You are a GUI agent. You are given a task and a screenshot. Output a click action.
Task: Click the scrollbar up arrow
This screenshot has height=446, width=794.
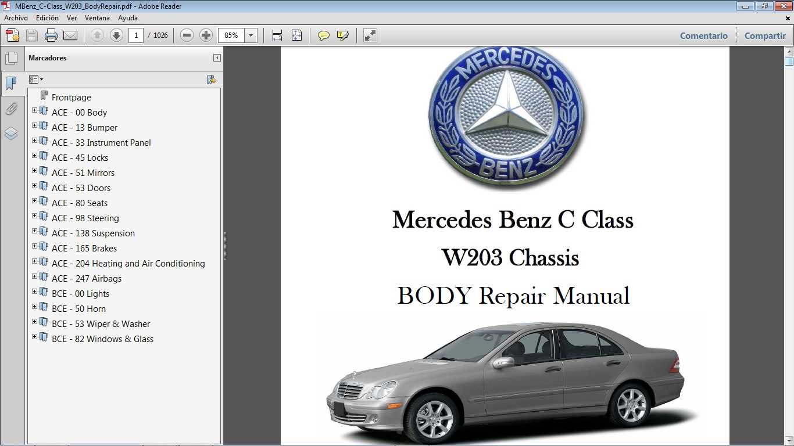[x=789, y=52]
